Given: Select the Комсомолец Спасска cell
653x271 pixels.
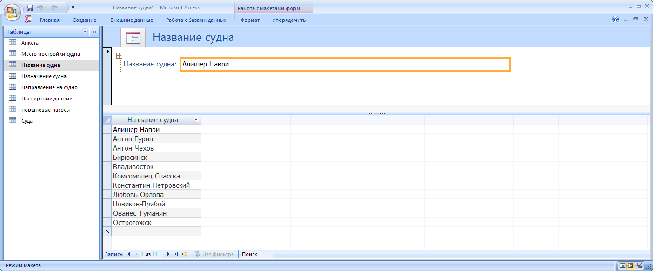Looking at the screenshot, I should 156,176.
